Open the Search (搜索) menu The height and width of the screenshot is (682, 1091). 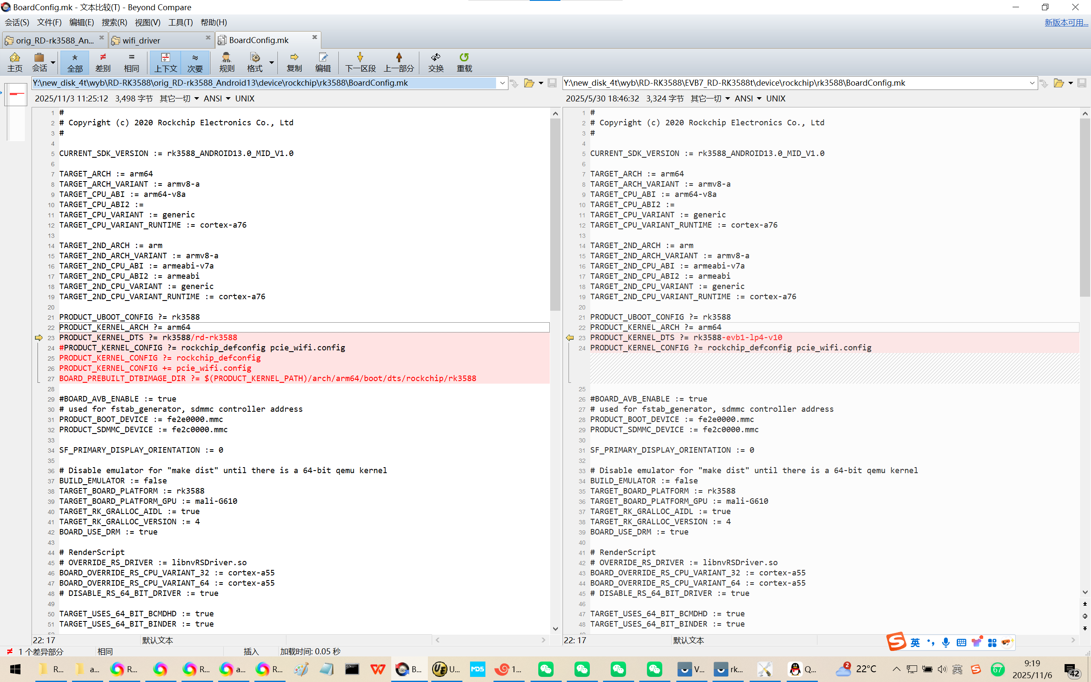pyautogui.click(x=114, y=22)
